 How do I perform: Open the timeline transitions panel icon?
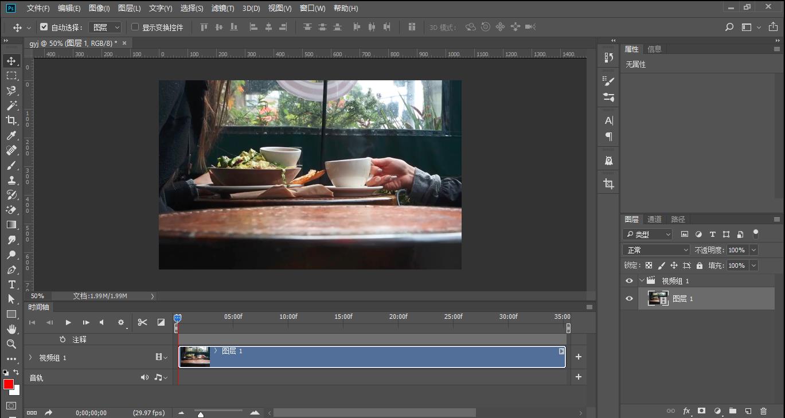click(161, 322)
